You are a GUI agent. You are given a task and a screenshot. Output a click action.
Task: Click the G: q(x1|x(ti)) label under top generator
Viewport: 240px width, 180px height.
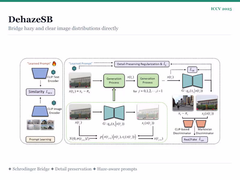coord(192,91)
